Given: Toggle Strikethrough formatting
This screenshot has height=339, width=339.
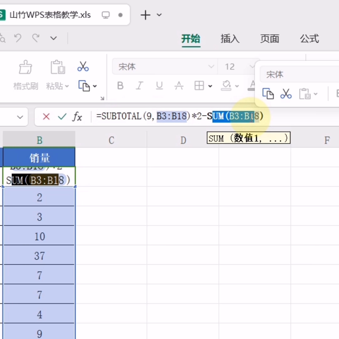Looking at the screenshot, I should pos(179,86).
